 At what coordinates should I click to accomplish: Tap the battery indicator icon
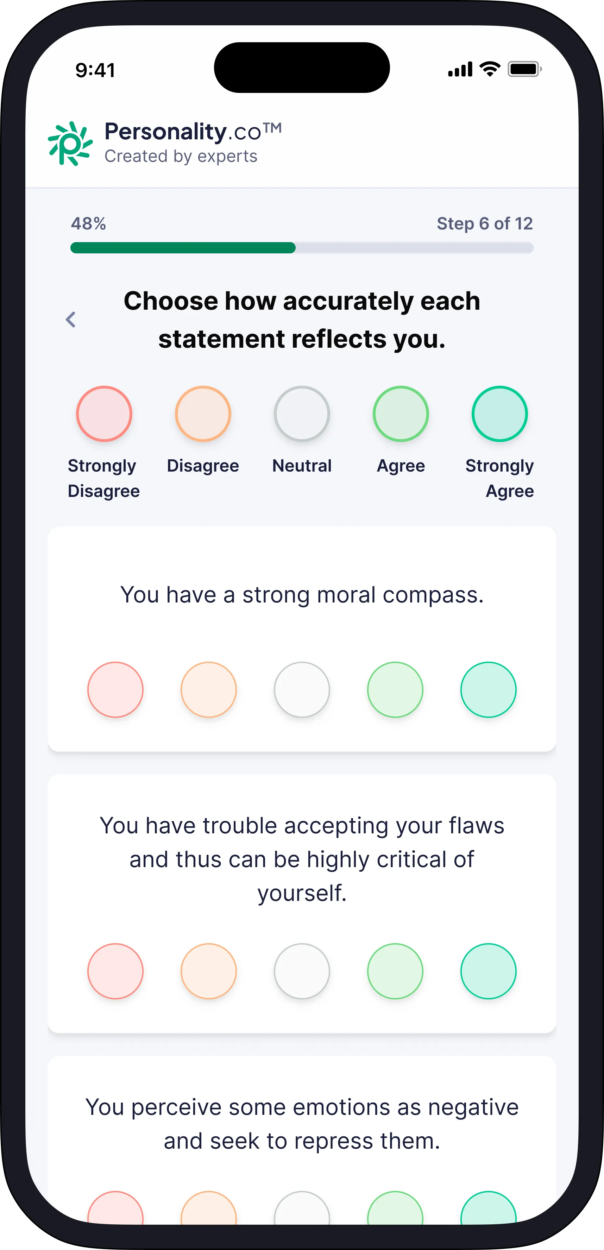pos(524,69)
